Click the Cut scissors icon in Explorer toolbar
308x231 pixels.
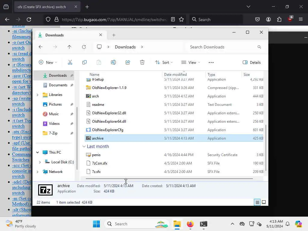click(x=70, y=63)
